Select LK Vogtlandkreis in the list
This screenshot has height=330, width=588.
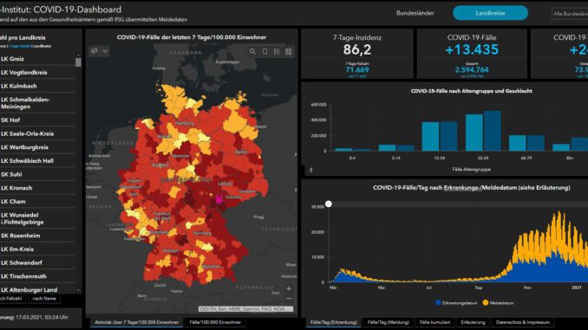tap(37, 72)
